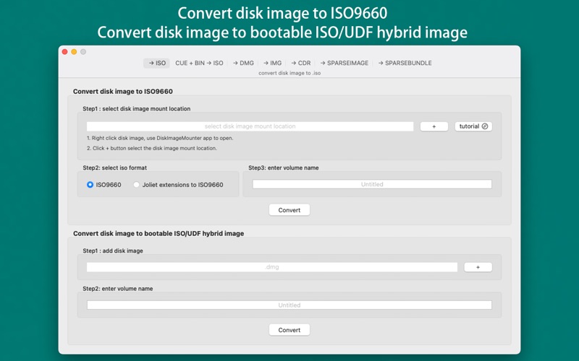The image size is (579, 361).
Task: Minimize the window with the yellow button
Action: point(74,52)
